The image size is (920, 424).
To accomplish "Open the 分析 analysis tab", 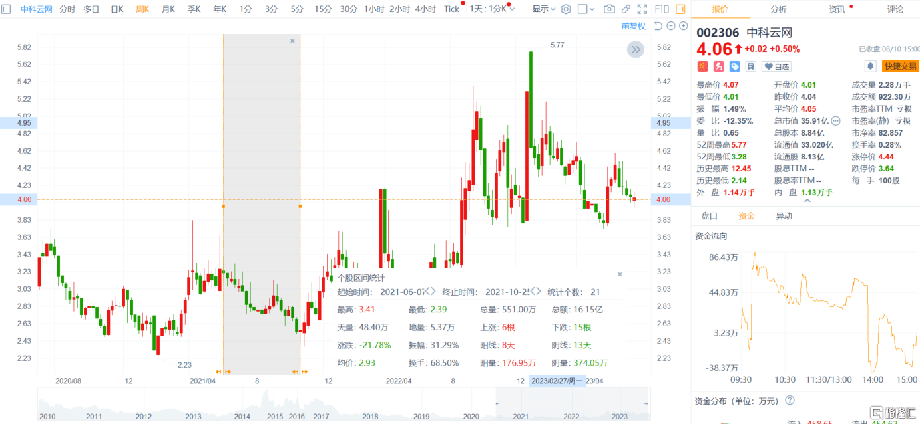I will pos(778,9).
